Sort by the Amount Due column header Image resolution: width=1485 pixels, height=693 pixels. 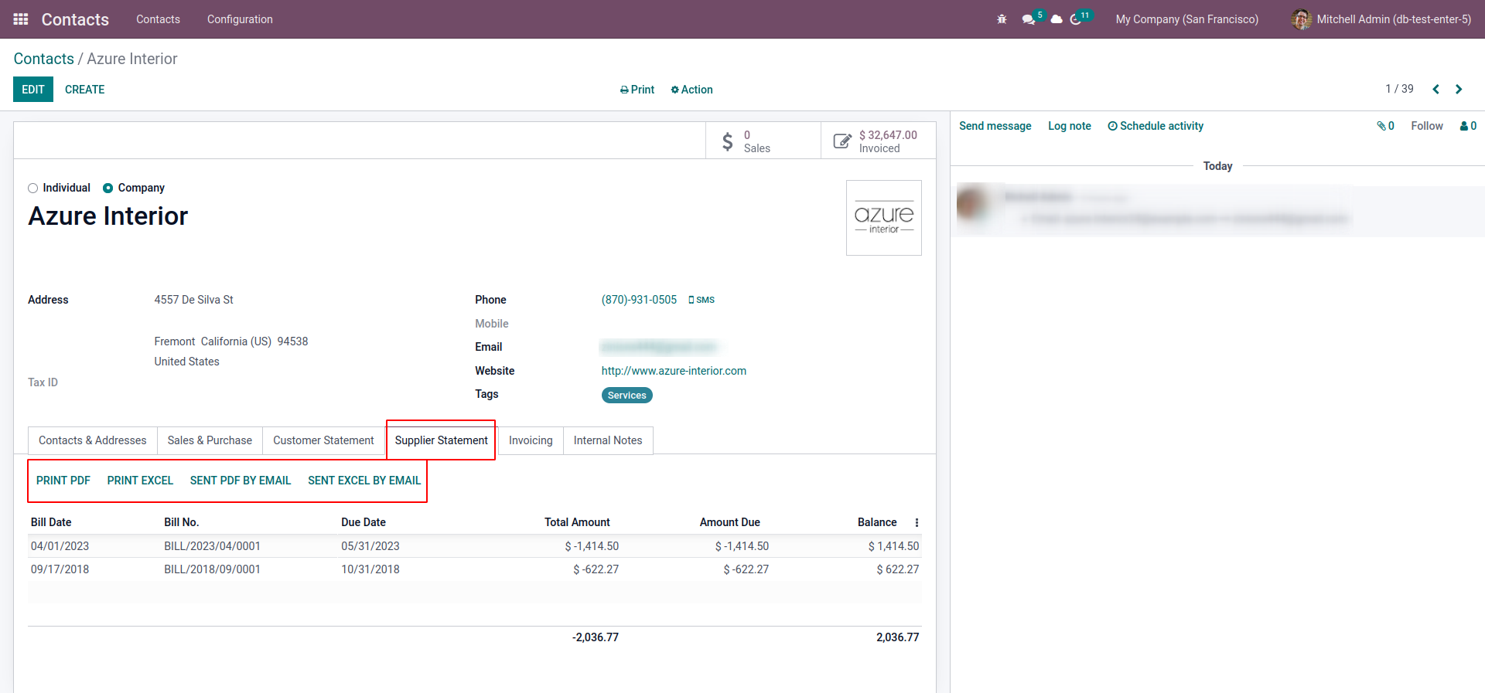(x=729, y=522)
